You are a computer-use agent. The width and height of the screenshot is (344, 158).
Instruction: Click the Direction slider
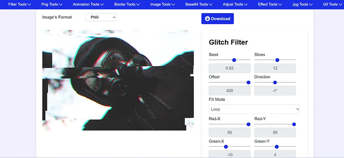[275, 82]
